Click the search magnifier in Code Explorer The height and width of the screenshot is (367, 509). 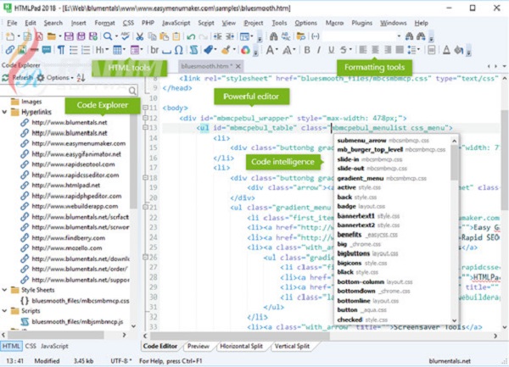coord(132,90)
